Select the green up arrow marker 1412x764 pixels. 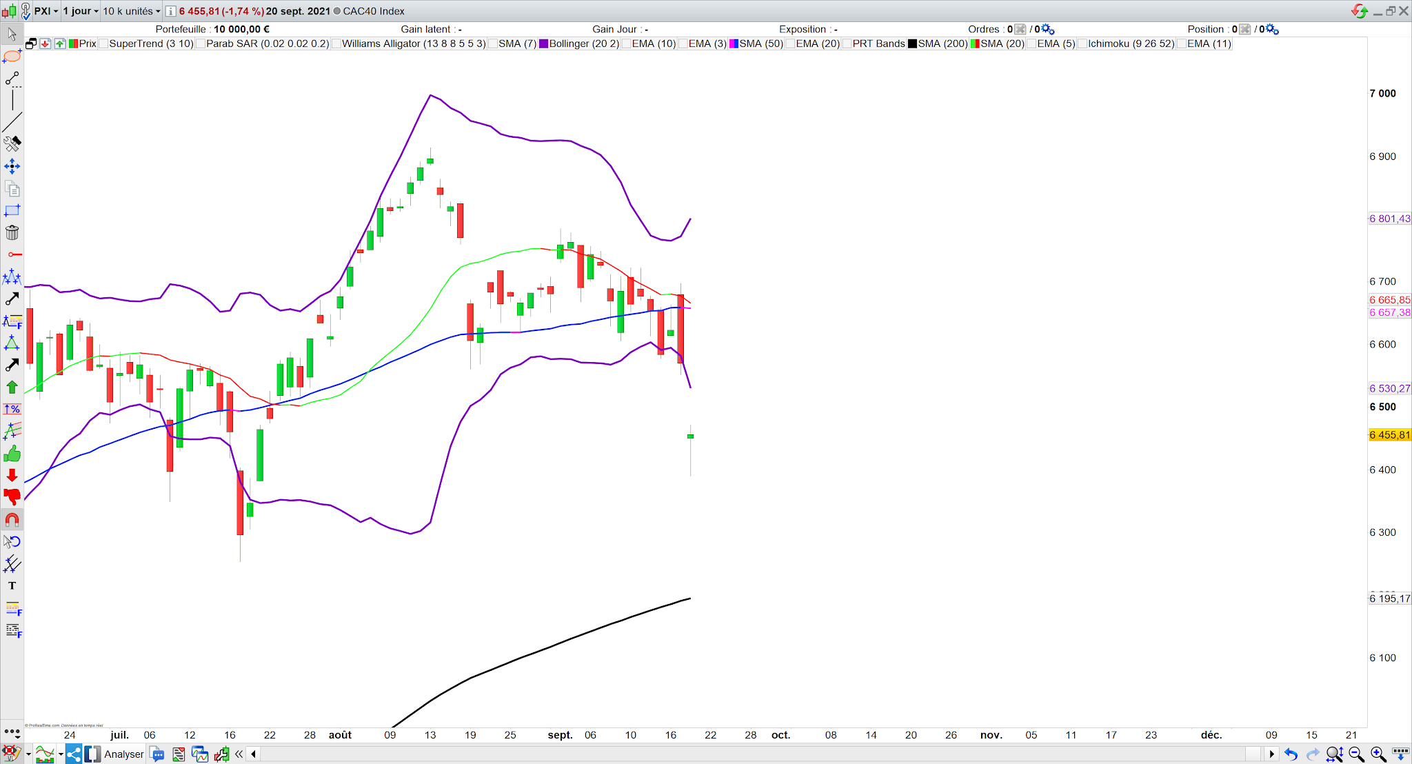tap(12, 387)
